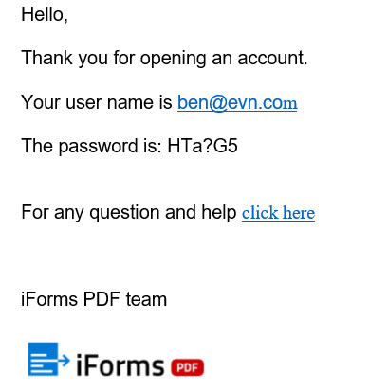Click the password value HTa?G5
388x391 pixels.
click(x=202, y=146)
